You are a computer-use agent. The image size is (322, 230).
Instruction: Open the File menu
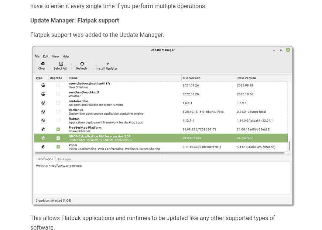pyautogui.click(x=37, y=56)
